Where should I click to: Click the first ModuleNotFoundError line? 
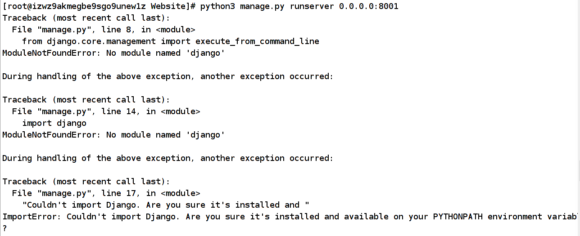(x=113, y=53)
